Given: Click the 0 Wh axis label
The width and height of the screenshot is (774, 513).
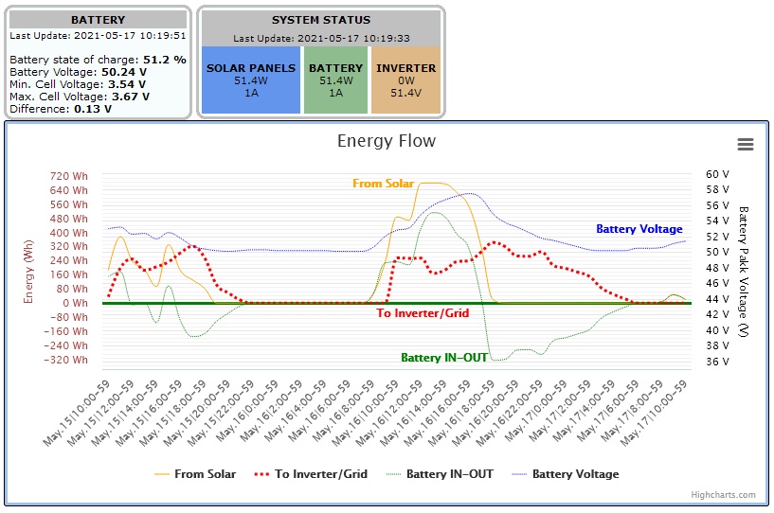Looking at the screenshot, I should tap(75, 303).
